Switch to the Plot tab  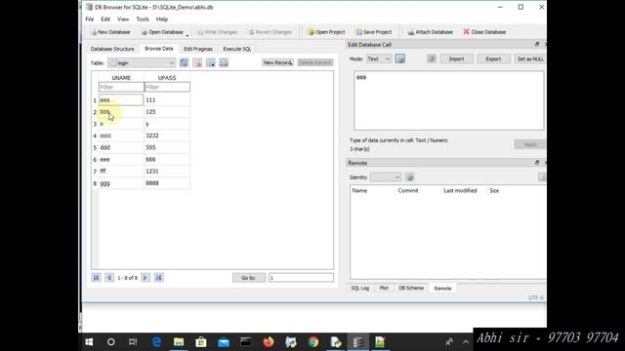[384, 288]
